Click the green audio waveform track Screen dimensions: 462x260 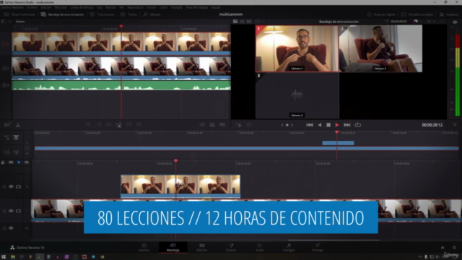pyautogui.click(x=121, y=85)
